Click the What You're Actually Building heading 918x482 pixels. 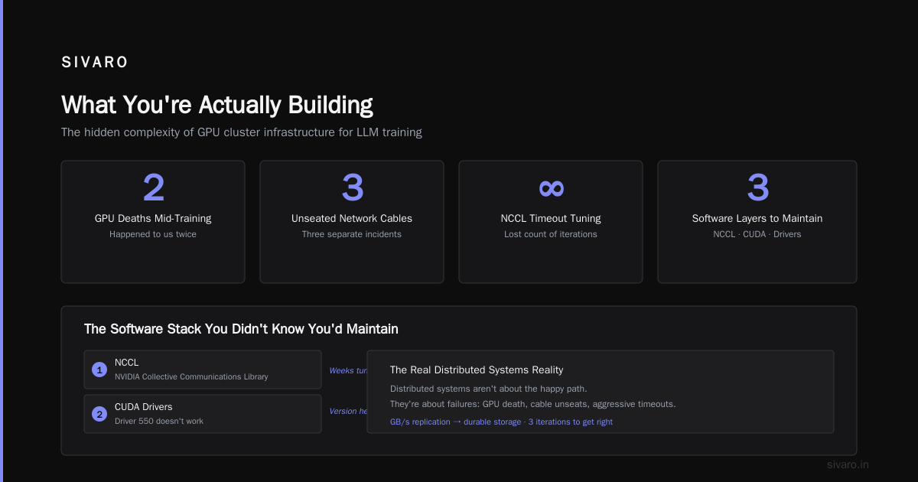pyautogui.click(x=217, y=105)
